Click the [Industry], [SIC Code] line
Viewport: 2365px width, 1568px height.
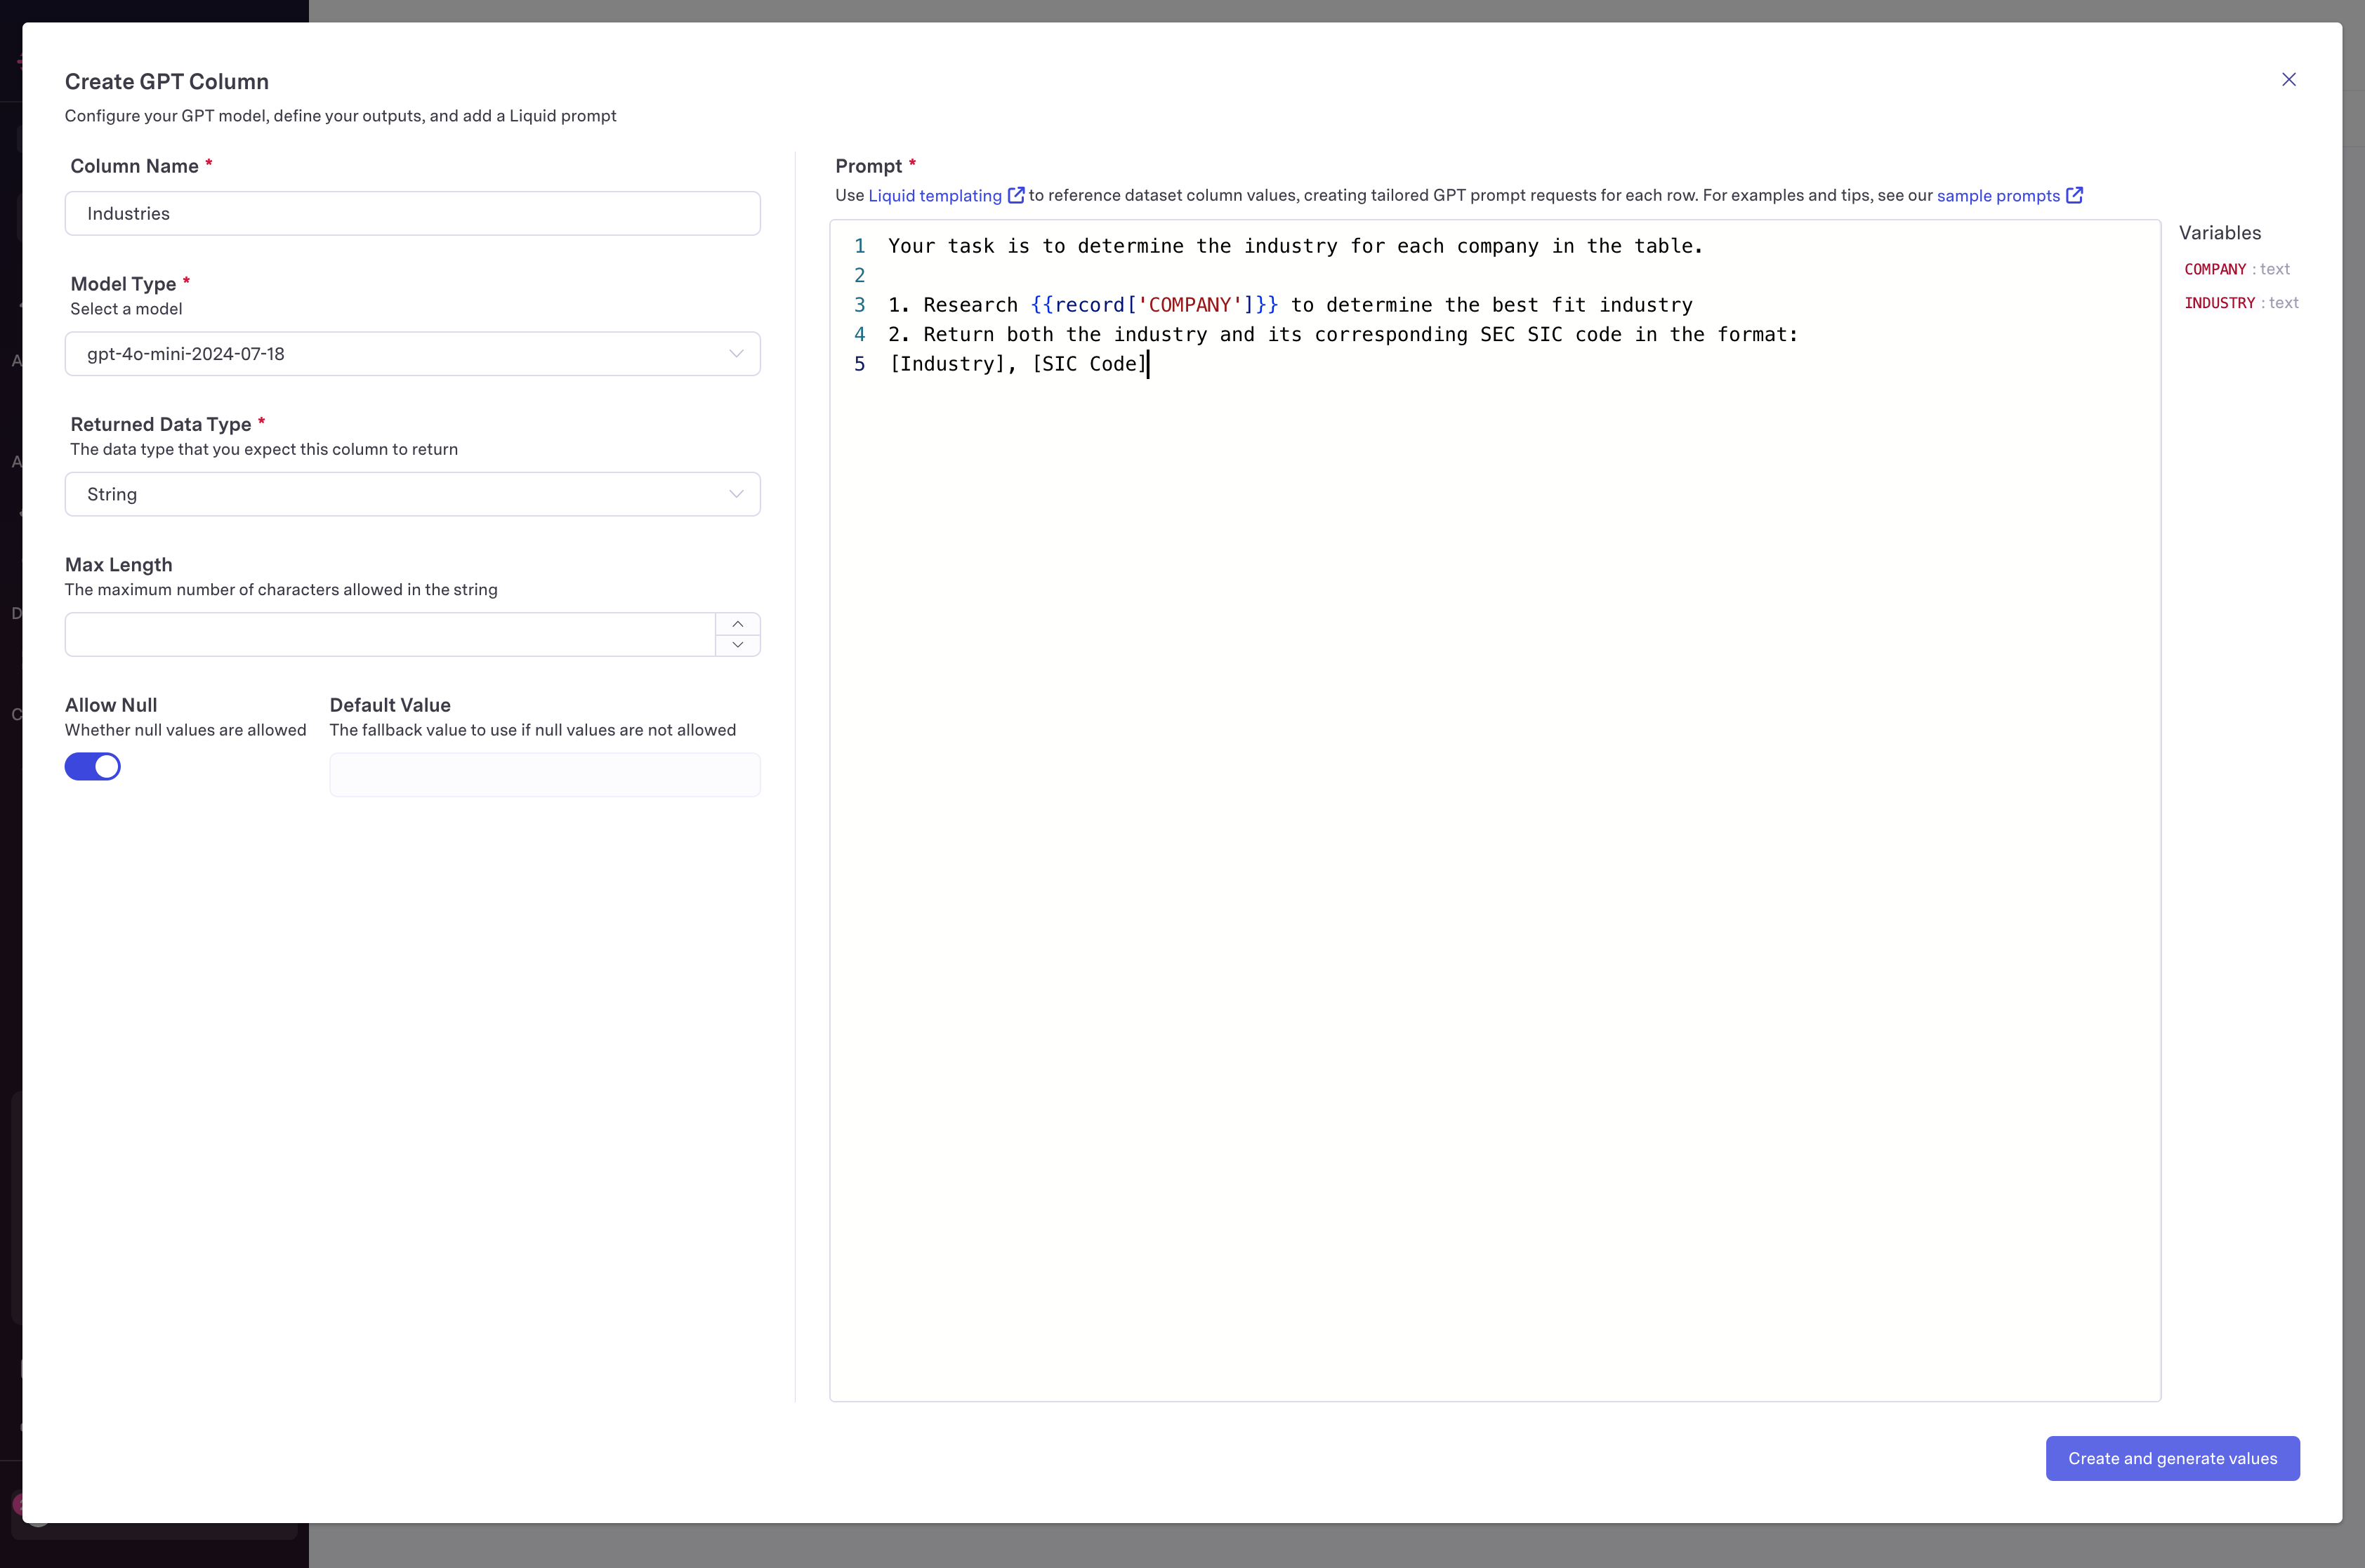pyautogui.click(x=1017, y=364)
